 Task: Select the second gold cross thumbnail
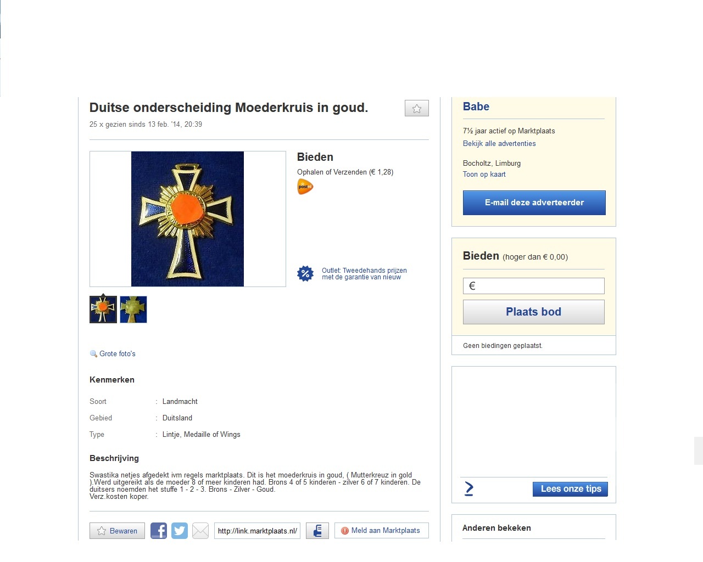(x=133, y=310)
